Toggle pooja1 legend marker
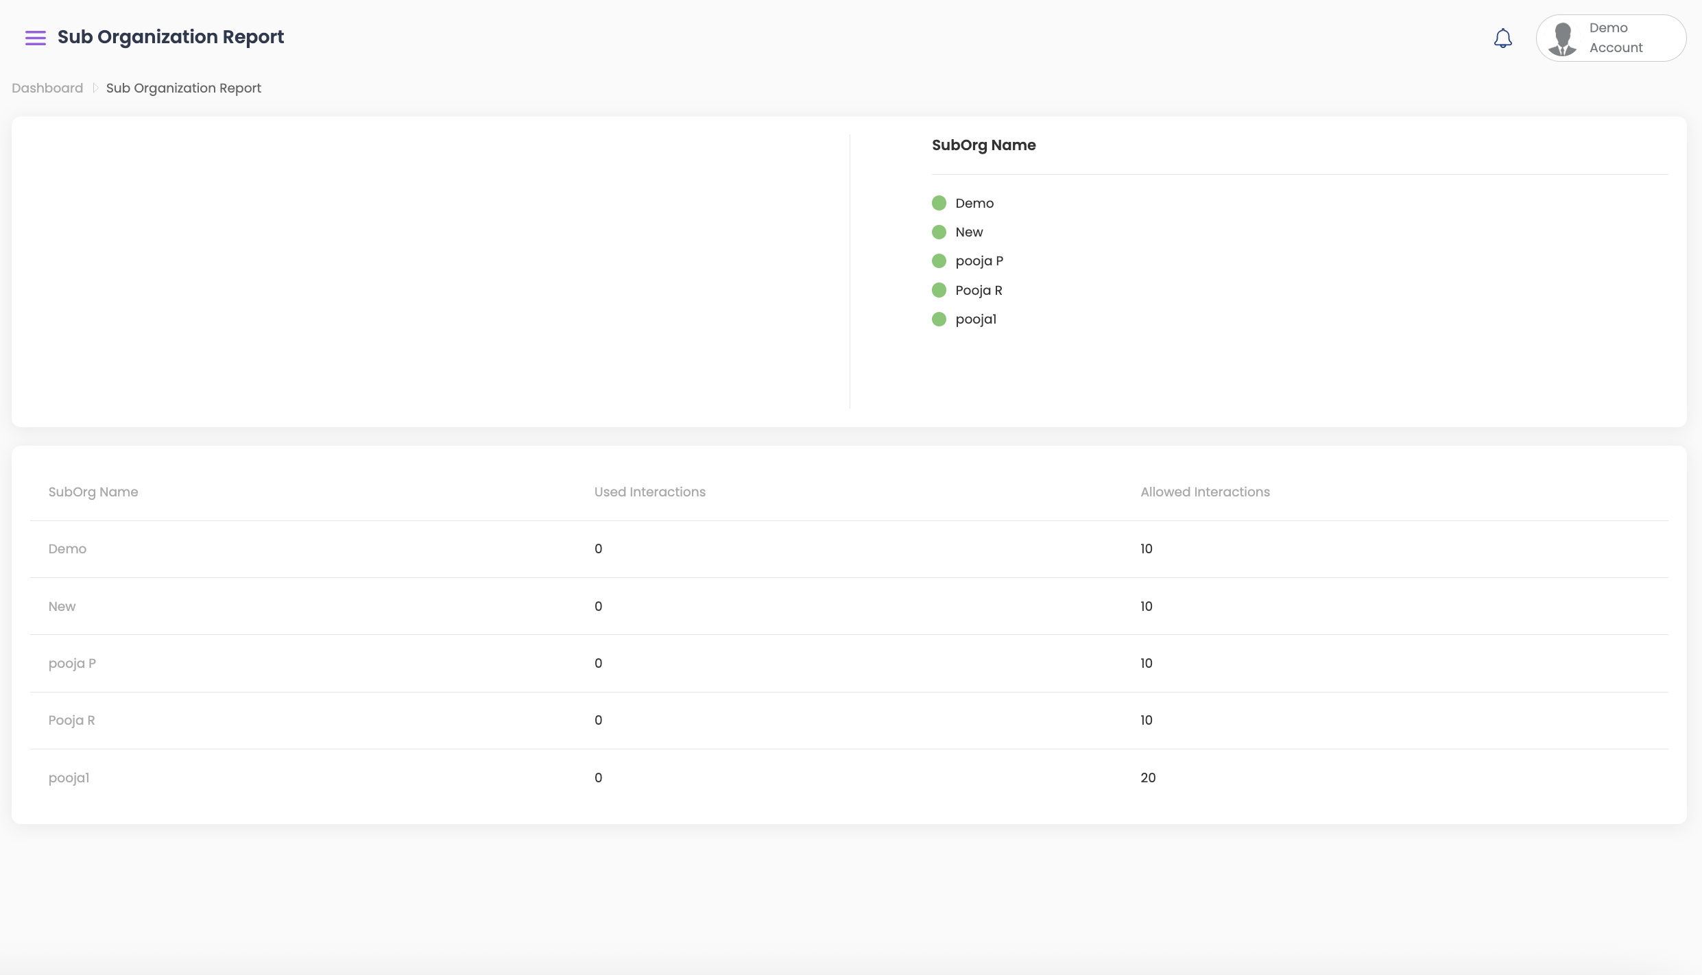Screen dimensions: 1702x975 (x=939, y=320)
